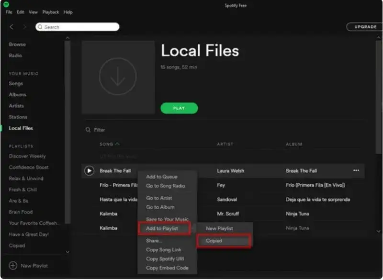Collapse playlists using sidebar down chevron

pyautogui.click(x=68, y=251)
